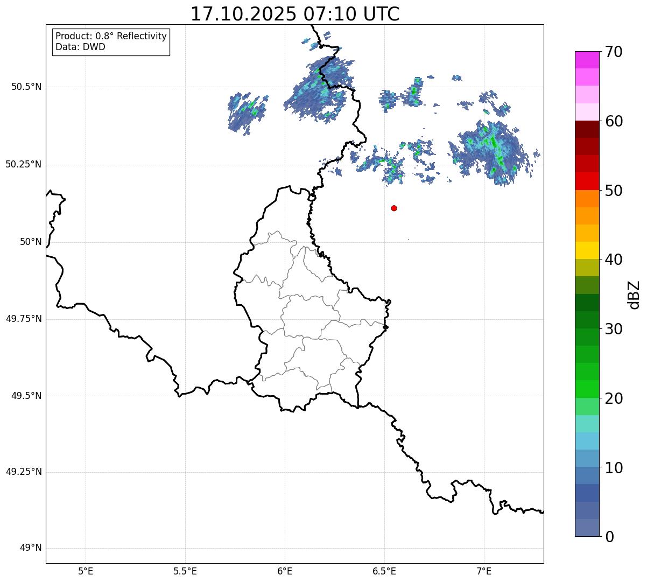The width and height of the screenshot is (647, 582).
Task: Click the yellow colorbar swatch near 40
Action: 587,250
